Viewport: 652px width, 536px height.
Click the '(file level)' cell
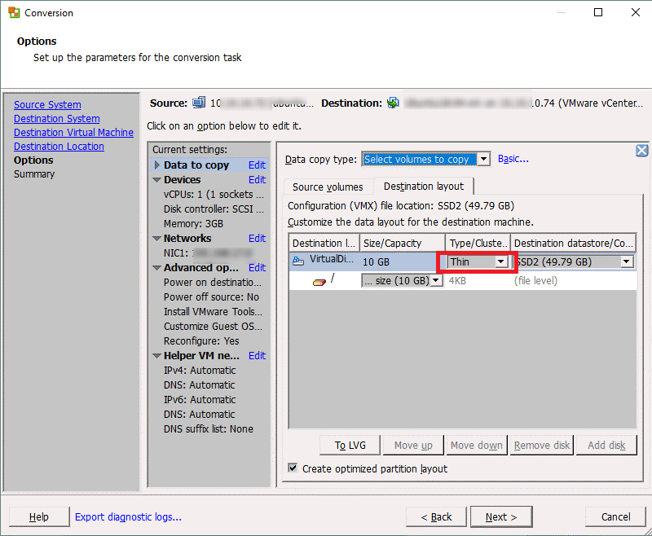point(535,281)
